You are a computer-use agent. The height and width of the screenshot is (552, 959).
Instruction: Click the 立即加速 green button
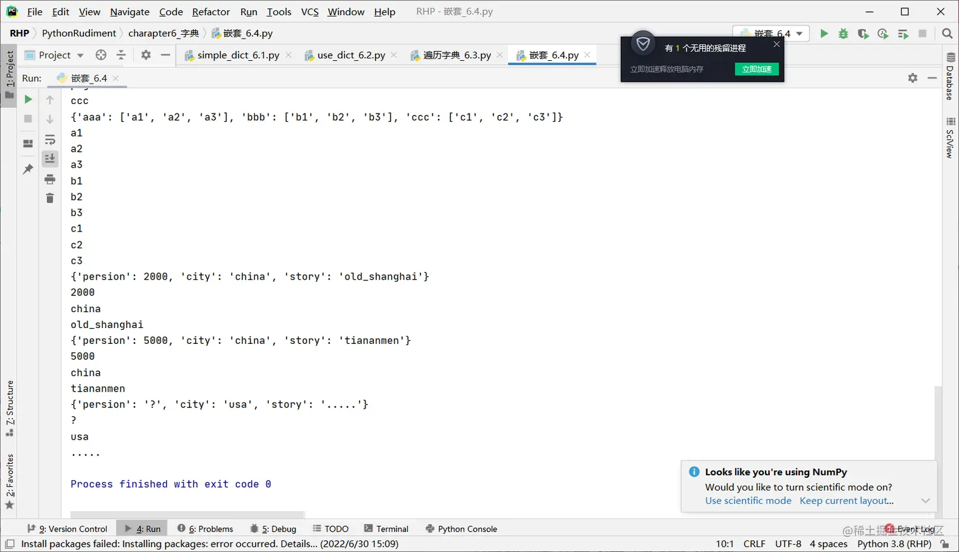(757, 69)
